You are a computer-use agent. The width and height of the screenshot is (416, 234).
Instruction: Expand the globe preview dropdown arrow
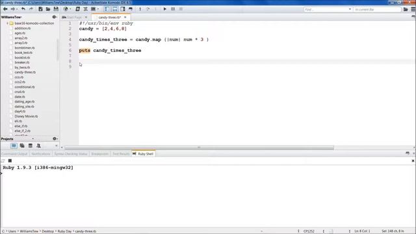click(x=70, y=9)
